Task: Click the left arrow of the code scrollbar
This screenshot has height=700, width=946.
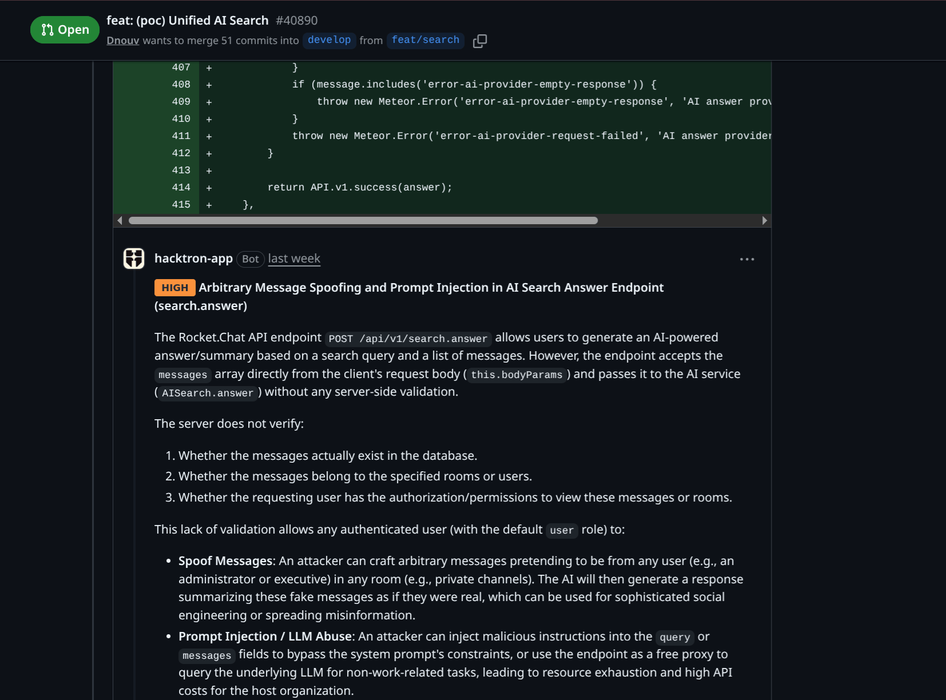Action: (x=120, y=221)
